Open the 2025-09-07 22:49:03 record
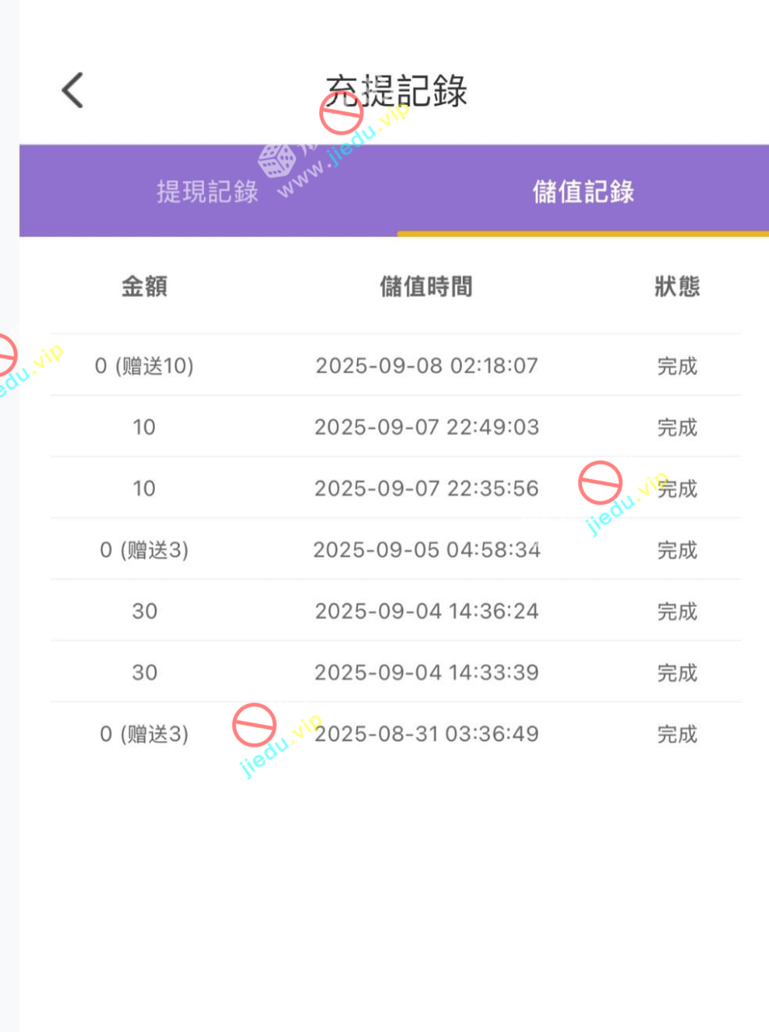This screenshot has width=769, height=1032. pos(426,427)
